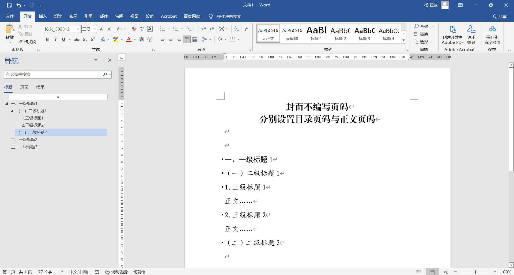This screenshot has width=514, height=275.
Task: Apply yellow text highlight color
Action: point(116,40)
